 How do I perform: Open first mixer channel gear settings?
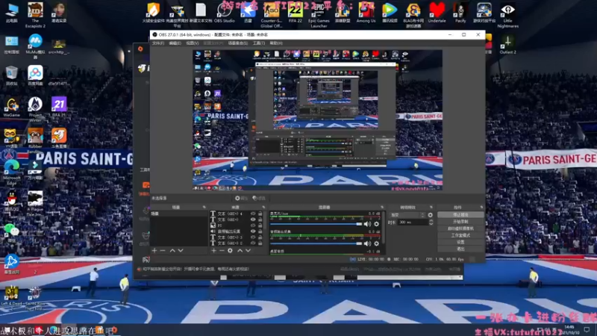point(377,224)
